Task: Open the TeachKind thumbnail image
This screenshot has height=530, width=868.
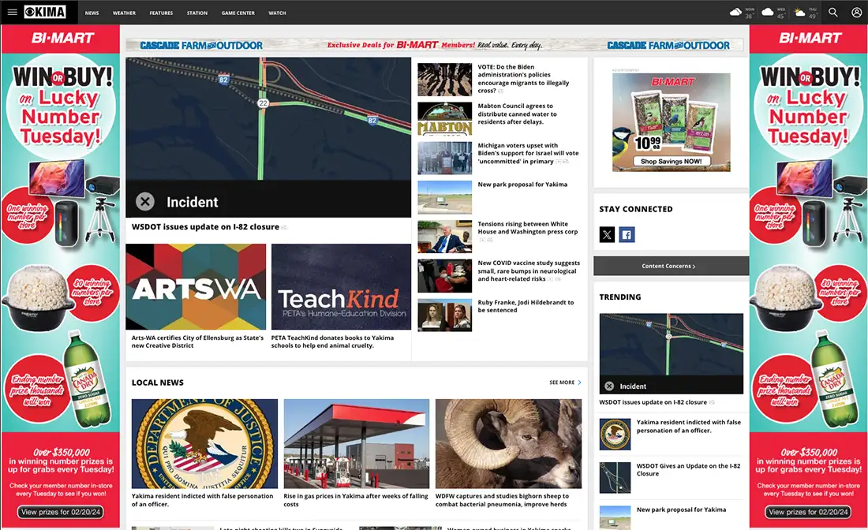Action: (342, 286)
